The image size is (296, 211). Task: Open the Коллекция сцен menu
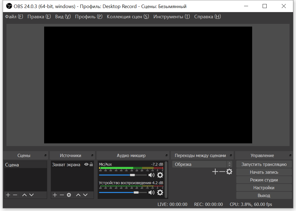pyautogui.click(x=128, y=17)
